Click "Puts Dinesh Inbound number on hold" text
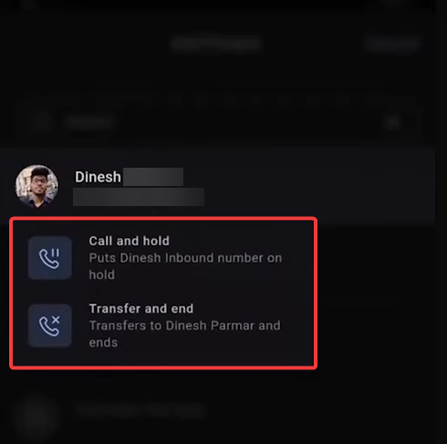This screenshot has height=444, width=447. (185, 266)
